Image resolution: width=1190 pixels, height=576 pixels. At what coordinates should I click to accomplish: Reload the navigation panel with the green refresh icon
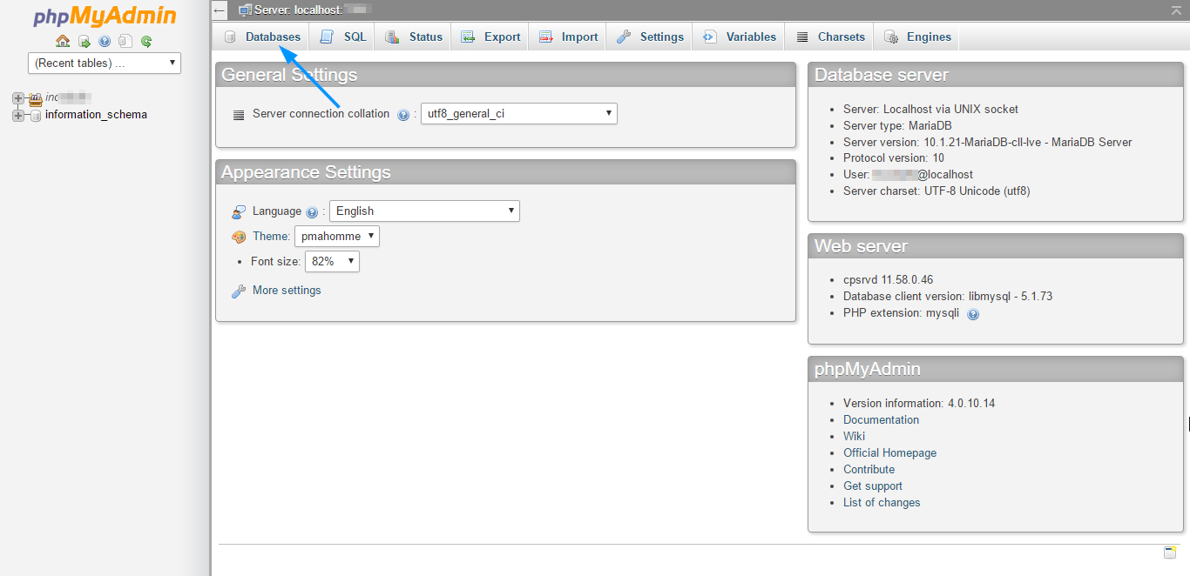tap(145, 41)
